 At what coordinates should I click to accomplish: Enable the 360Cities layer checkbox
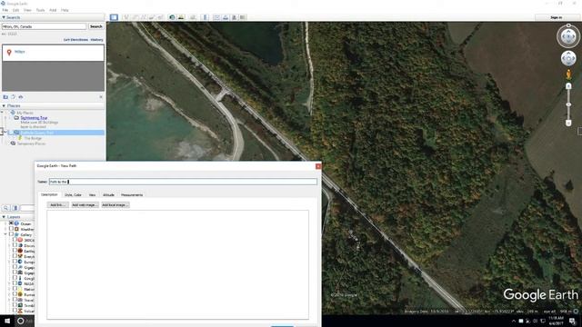(15, 240)
